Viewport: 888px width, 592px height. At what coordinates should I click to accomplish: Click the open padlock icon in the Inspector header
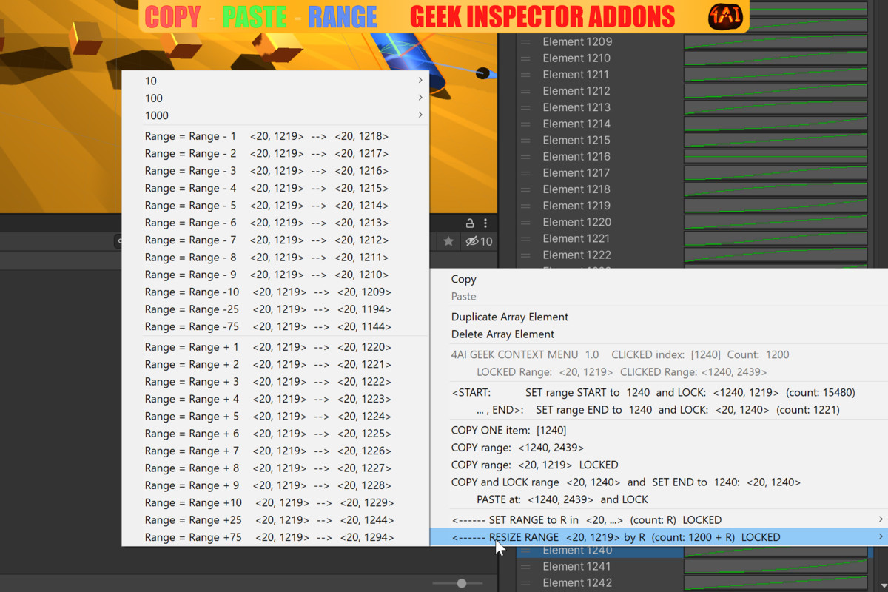click(469, 223)
